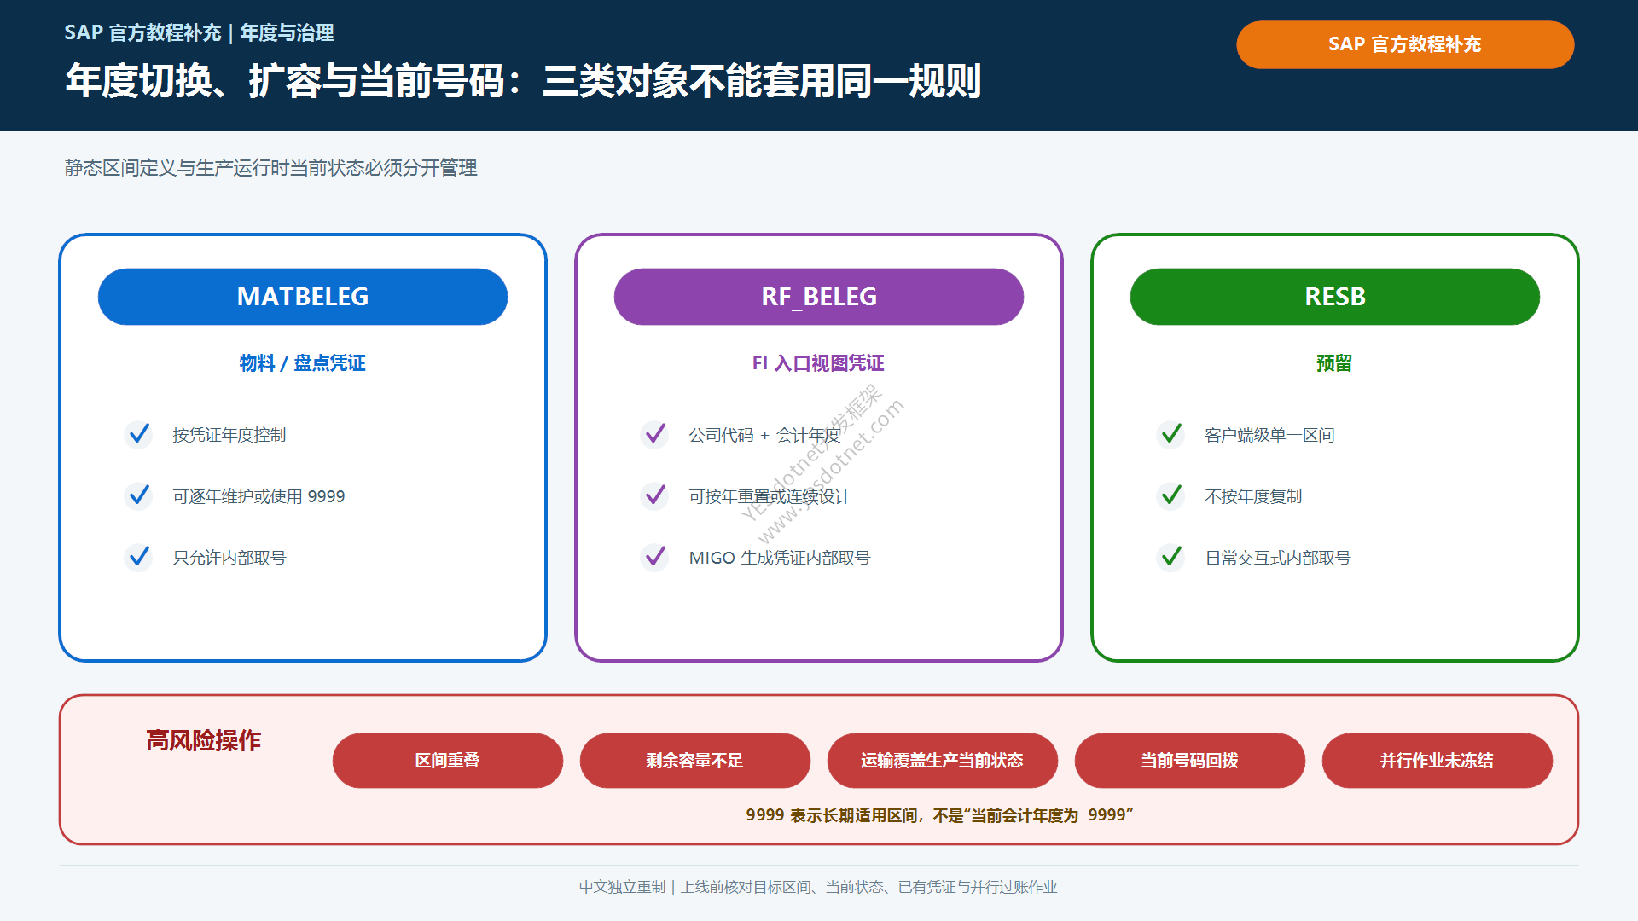Click checkmark icon beside 按凭证年度控制
1638x921 pixels.
(x=138, y=435)
